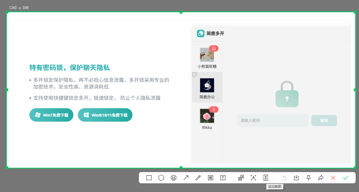The height and width of the screenshot is (192, 359).
Task: Enable scrolling screenshot mode
Action: (265, 178)
